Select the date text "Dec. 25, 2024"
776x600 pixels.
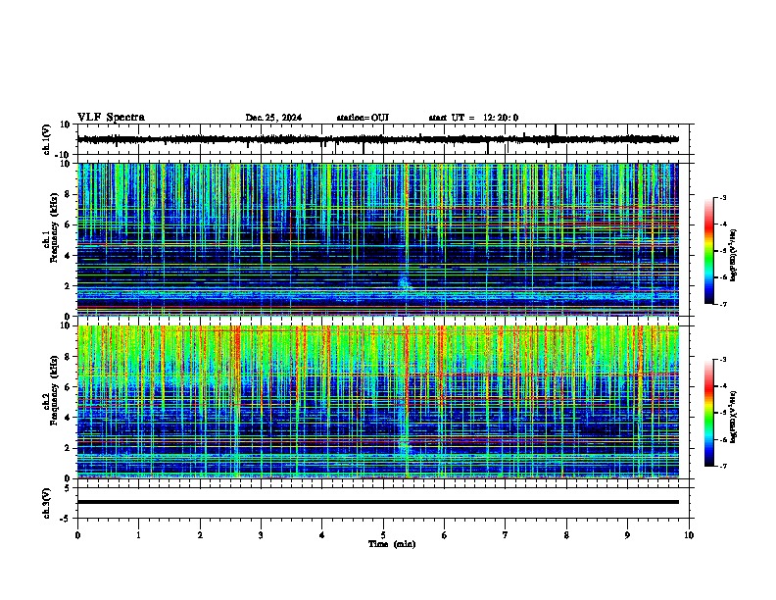273,118
